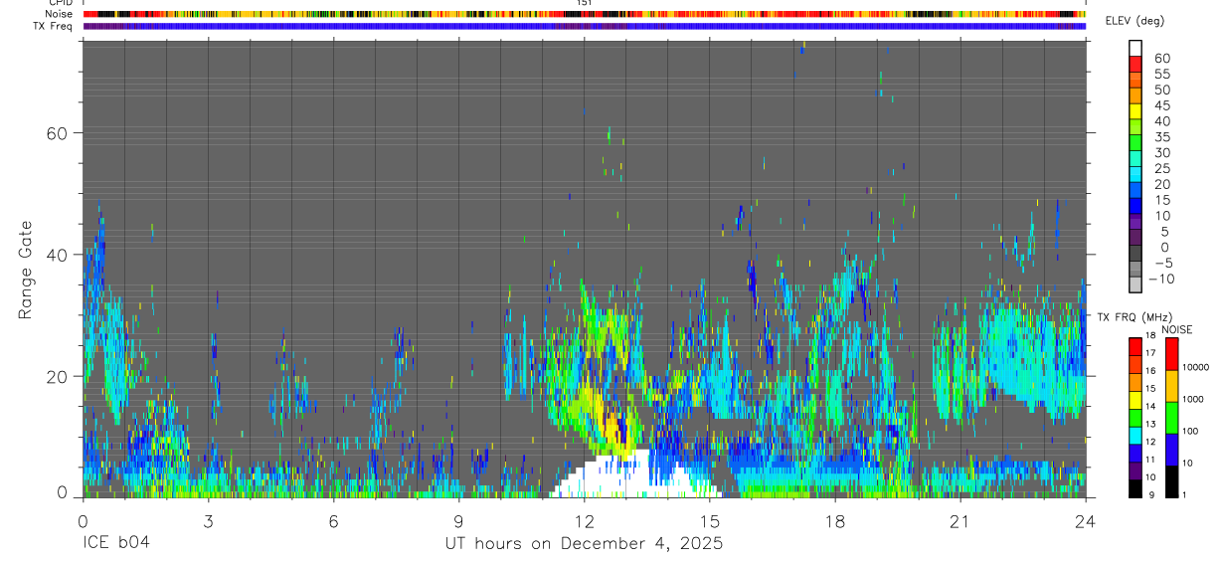Click the black 9 MHz frequency swatch

[x=1135, y=488]
